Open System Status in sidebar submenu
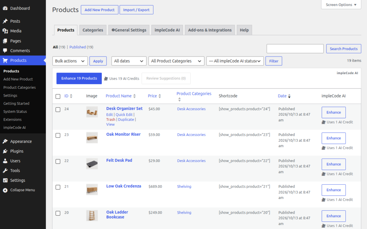The height and width of the screenshot is (229, 367). (15, 112)
